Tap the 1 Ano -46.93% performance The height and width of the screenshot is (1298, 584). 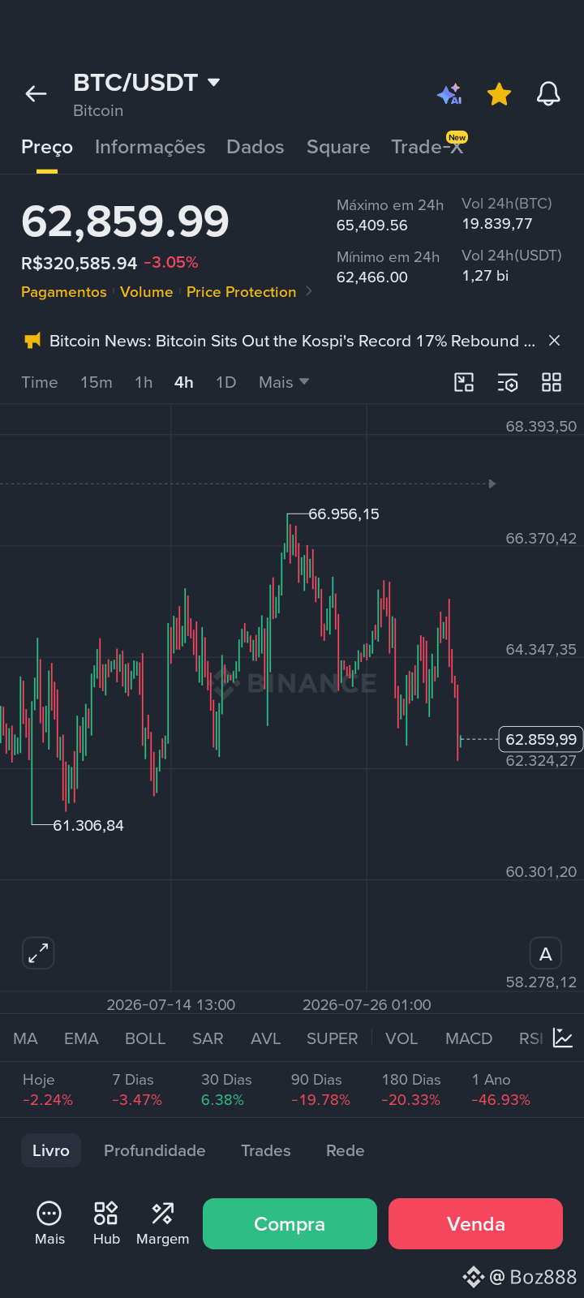coord(501,1090)
